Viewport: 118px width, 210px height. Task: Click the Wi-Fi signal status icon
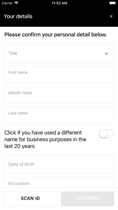tap(16, 3)
